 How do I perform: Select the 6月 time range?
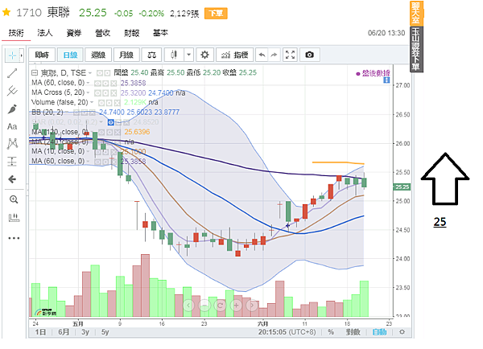[64, 332]
